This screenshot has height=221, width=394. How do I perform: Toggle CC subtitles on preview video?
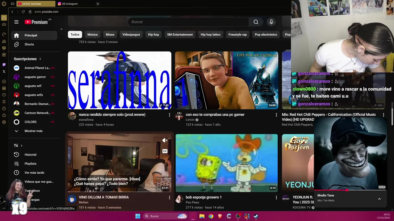pyautogui.click(x=165, y=151)
